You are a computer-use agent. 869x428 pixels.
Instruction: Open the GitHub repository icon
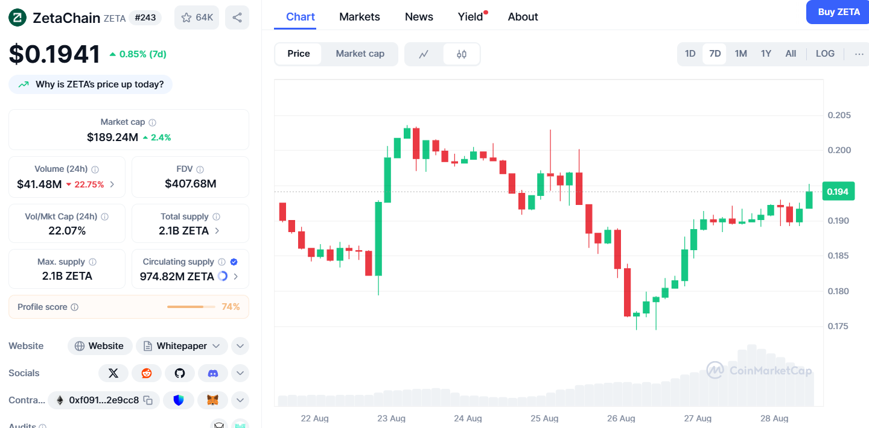(x=180, y=373)
